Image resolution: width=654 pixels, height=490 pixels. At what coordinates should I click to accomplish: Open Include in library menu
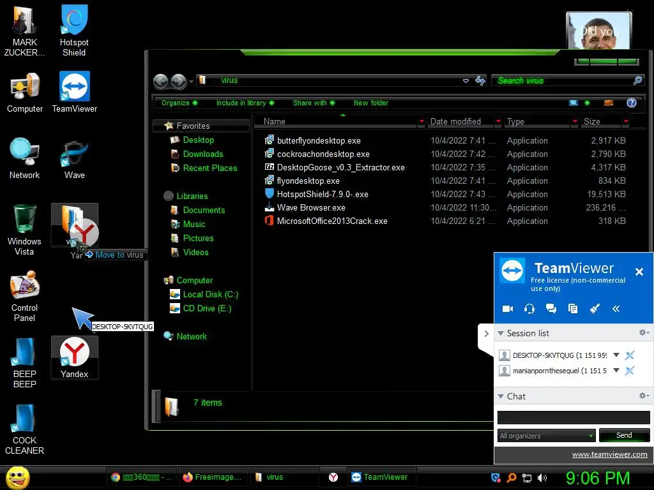click(245, 103)
